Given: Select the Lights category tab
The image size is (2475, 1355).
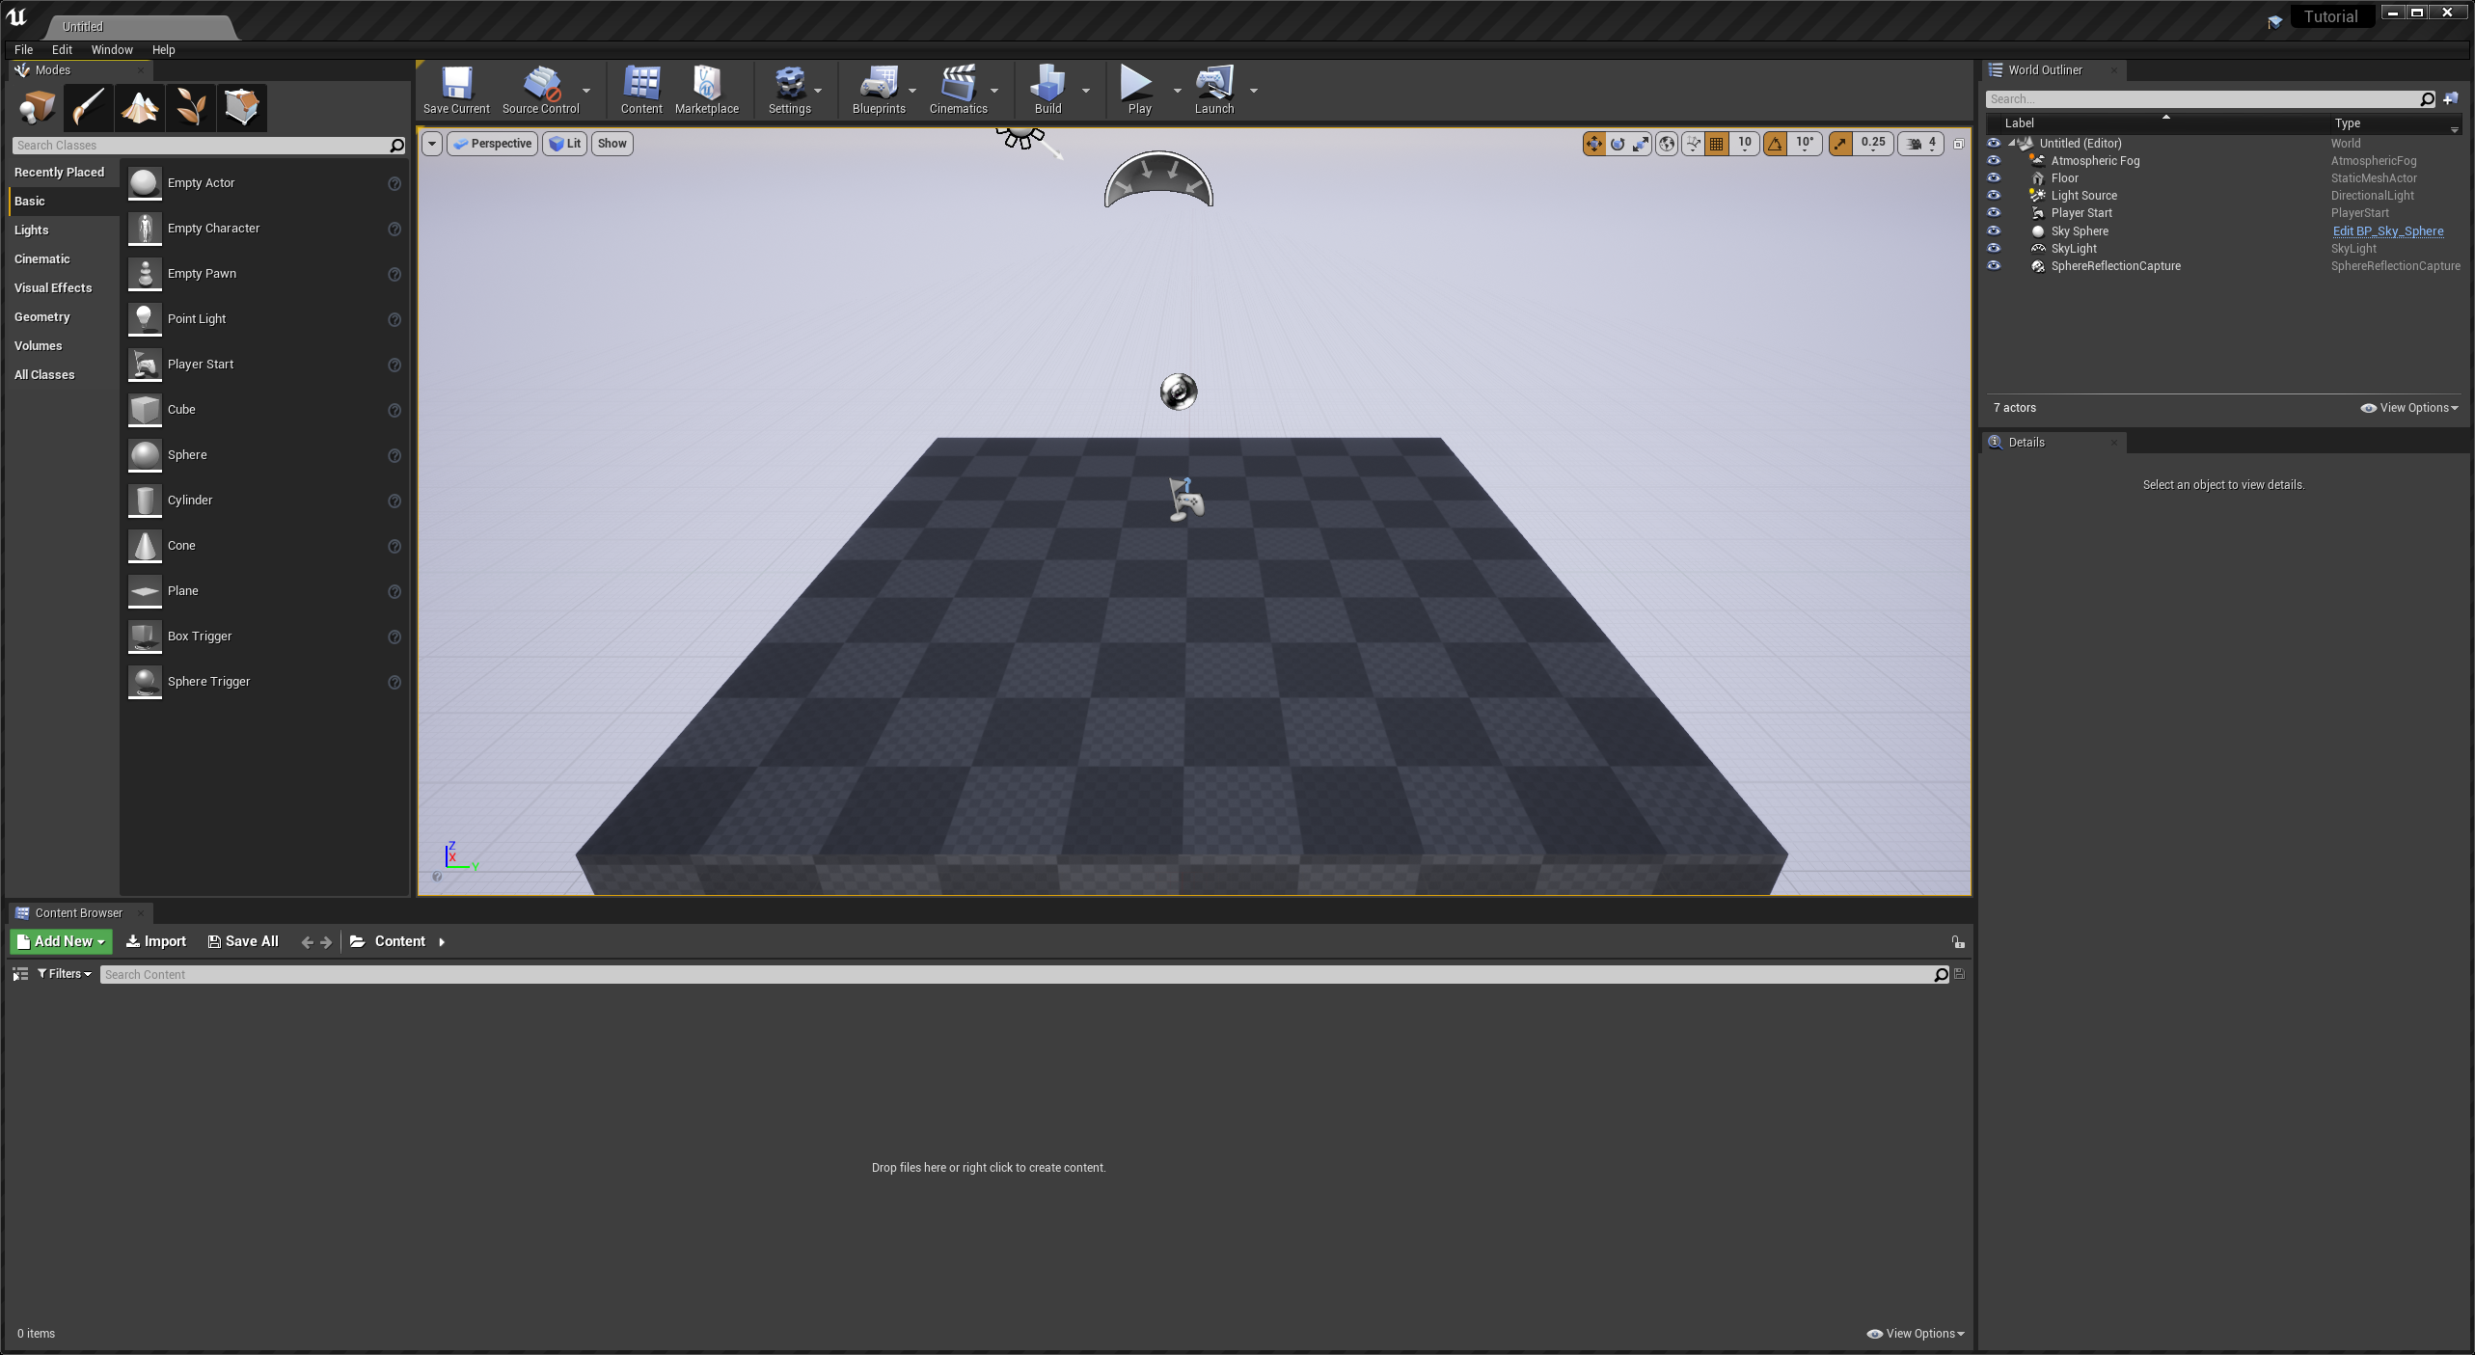Looking at the screenshot, I should [32, 230].
